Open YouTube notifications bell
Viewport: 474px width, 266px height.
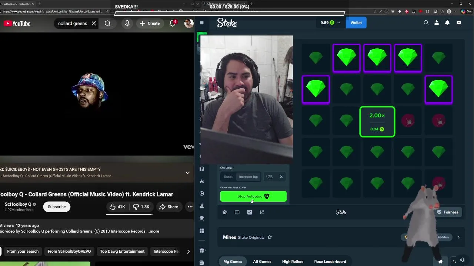point(173,23)
